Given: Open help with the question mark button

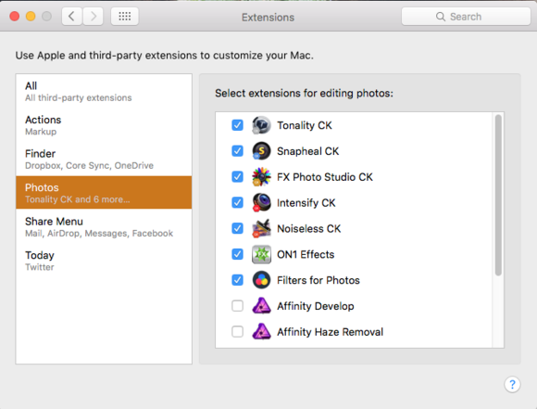Looking at the screenshot, I should [512, 384].
